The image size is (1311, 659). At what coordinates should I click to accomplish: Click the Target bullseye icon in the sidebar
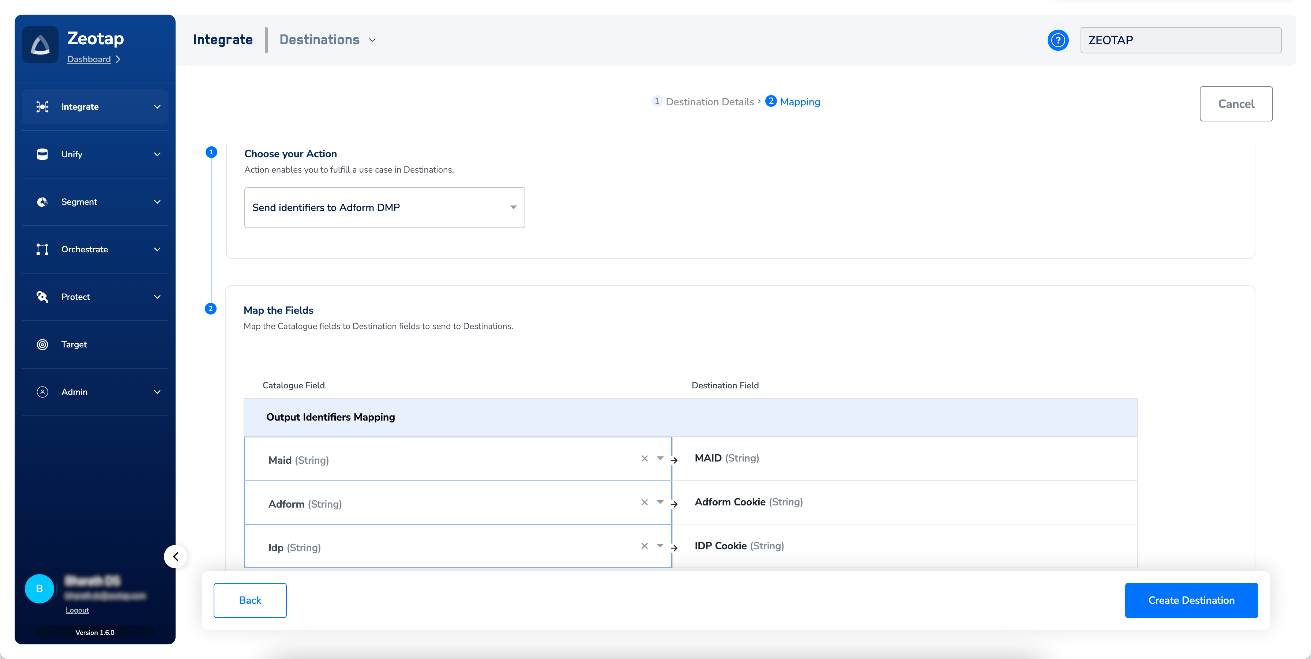pyautogui.click(x=43, y=344)
